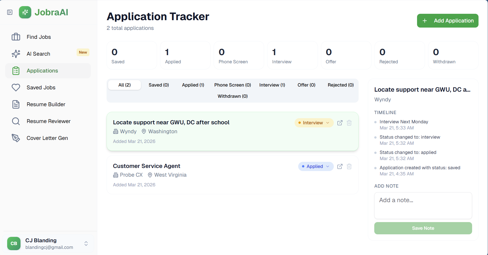Viewport: 488px width, 255px height.
Task: Click the Locate support near GWU card title
Action: [171, 122]
